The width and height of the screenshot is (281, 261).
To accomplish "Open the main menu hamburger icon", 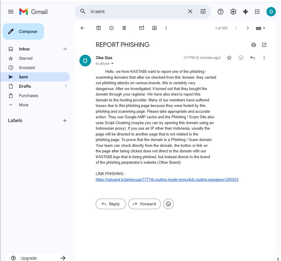I will coord(11,12).
